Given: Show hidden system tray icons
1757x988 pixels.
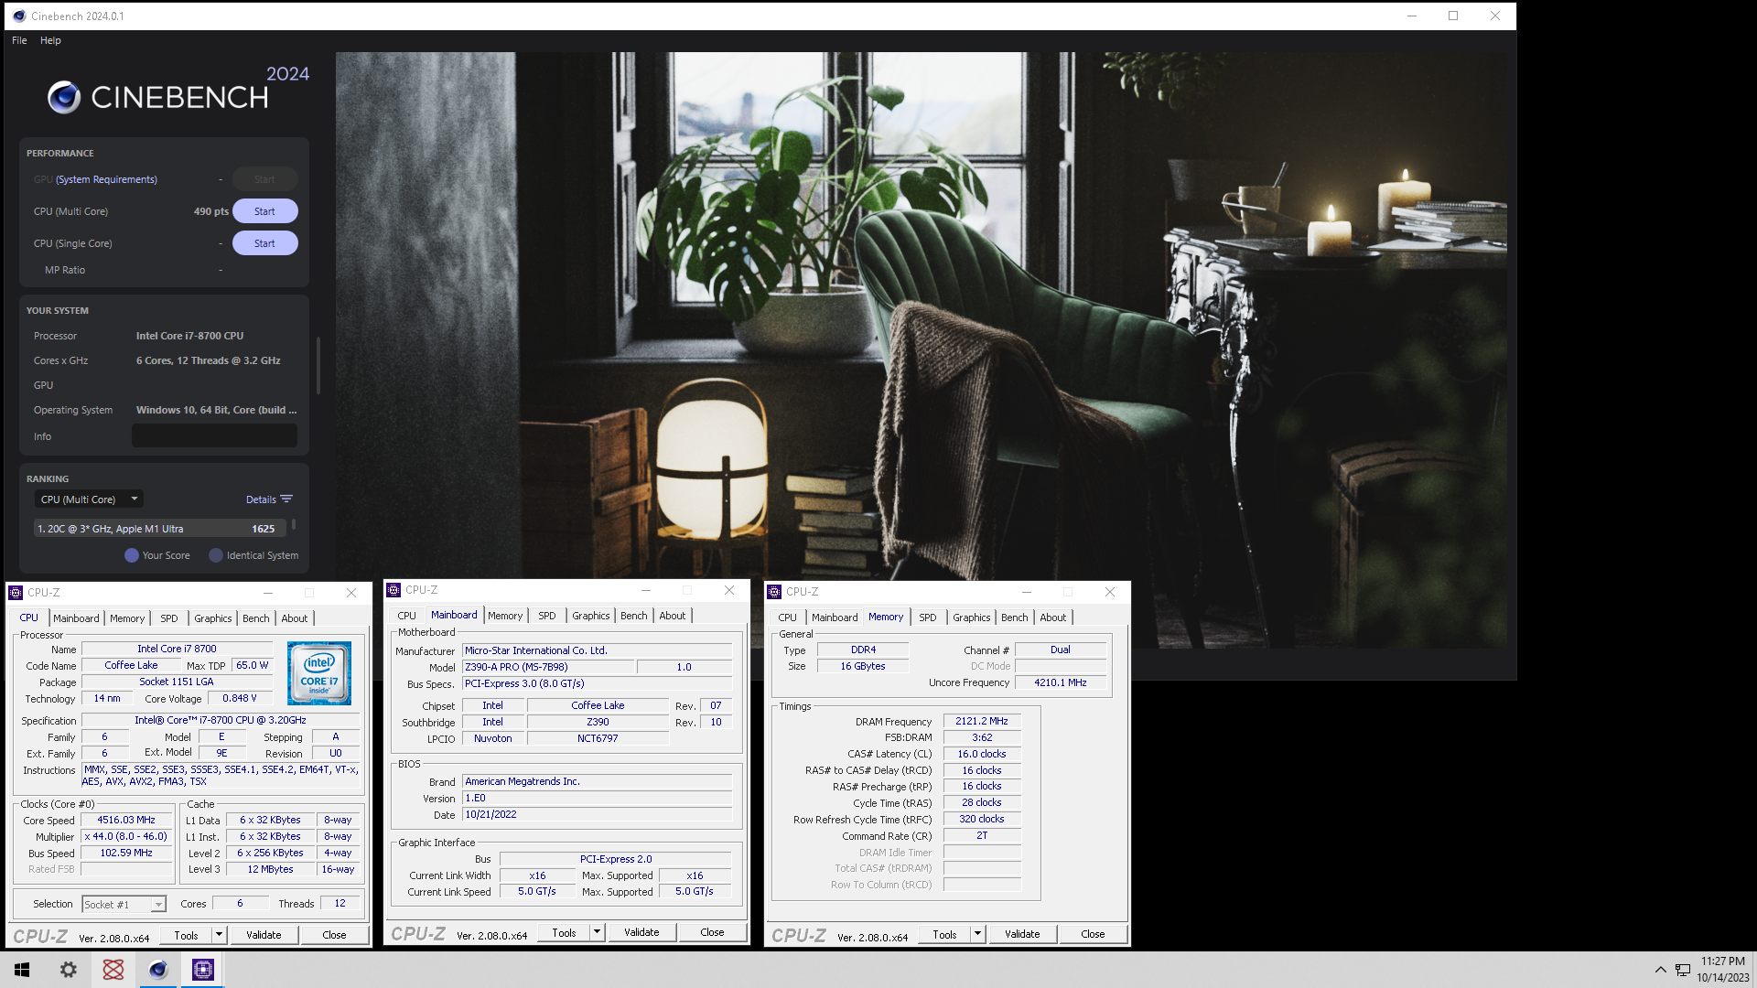Looking at the screenshot, I should point(1660,970).
